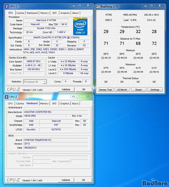169x187 pixels.
Task: Click the CPU-Z icon in top window title bar
Action: 7,6
